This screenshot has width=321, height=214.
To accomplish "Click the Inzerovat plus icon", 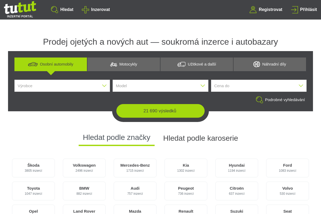I will (x=85, y=10).
